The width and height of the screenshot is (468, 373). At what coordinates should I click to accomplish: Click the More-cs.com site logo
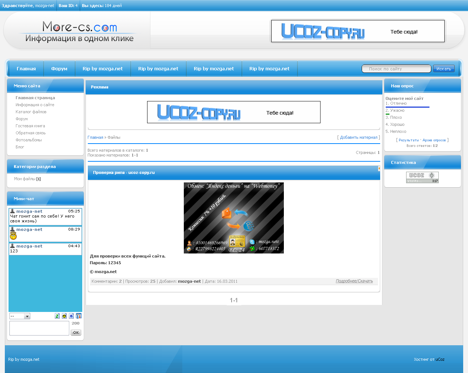pos(79,31)
